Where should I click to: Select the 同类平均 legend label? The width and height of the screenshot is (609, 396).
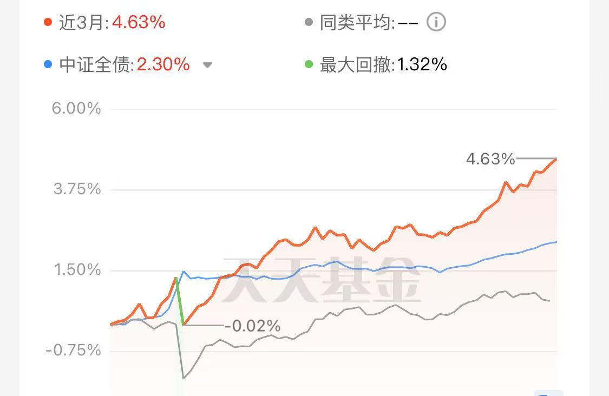pos(357,23)
